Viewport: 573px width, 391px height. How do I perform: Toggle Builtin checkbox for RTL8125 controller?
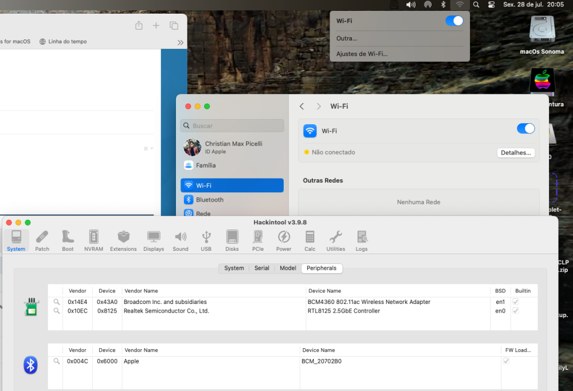[516, 311]
